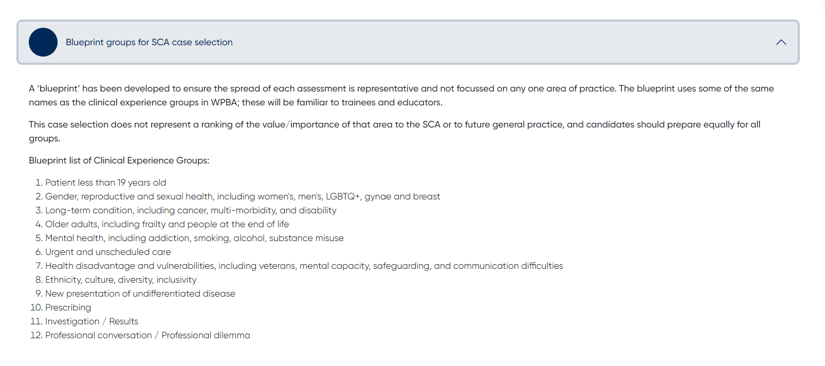Click 'Professional conversation / Professional dilemma' item
This screenshot has height=366, width=825.
pyautogui.click(x=148, y=335)
